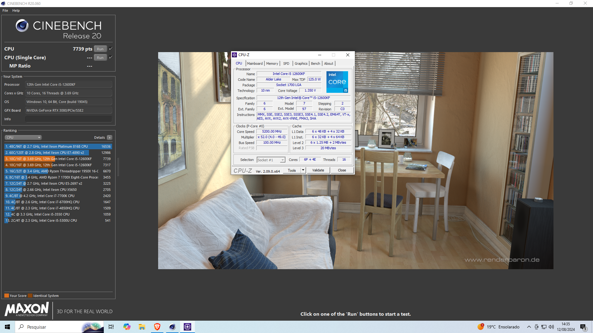Select ranking row Core i5-3550
593x333 pixels.
pos(58,214)
